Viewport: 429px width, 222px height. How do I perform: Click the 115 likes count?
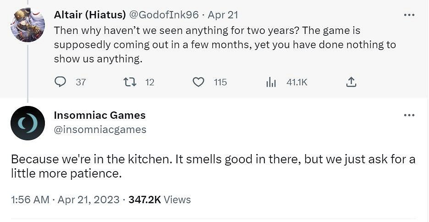tap(220, 82)
